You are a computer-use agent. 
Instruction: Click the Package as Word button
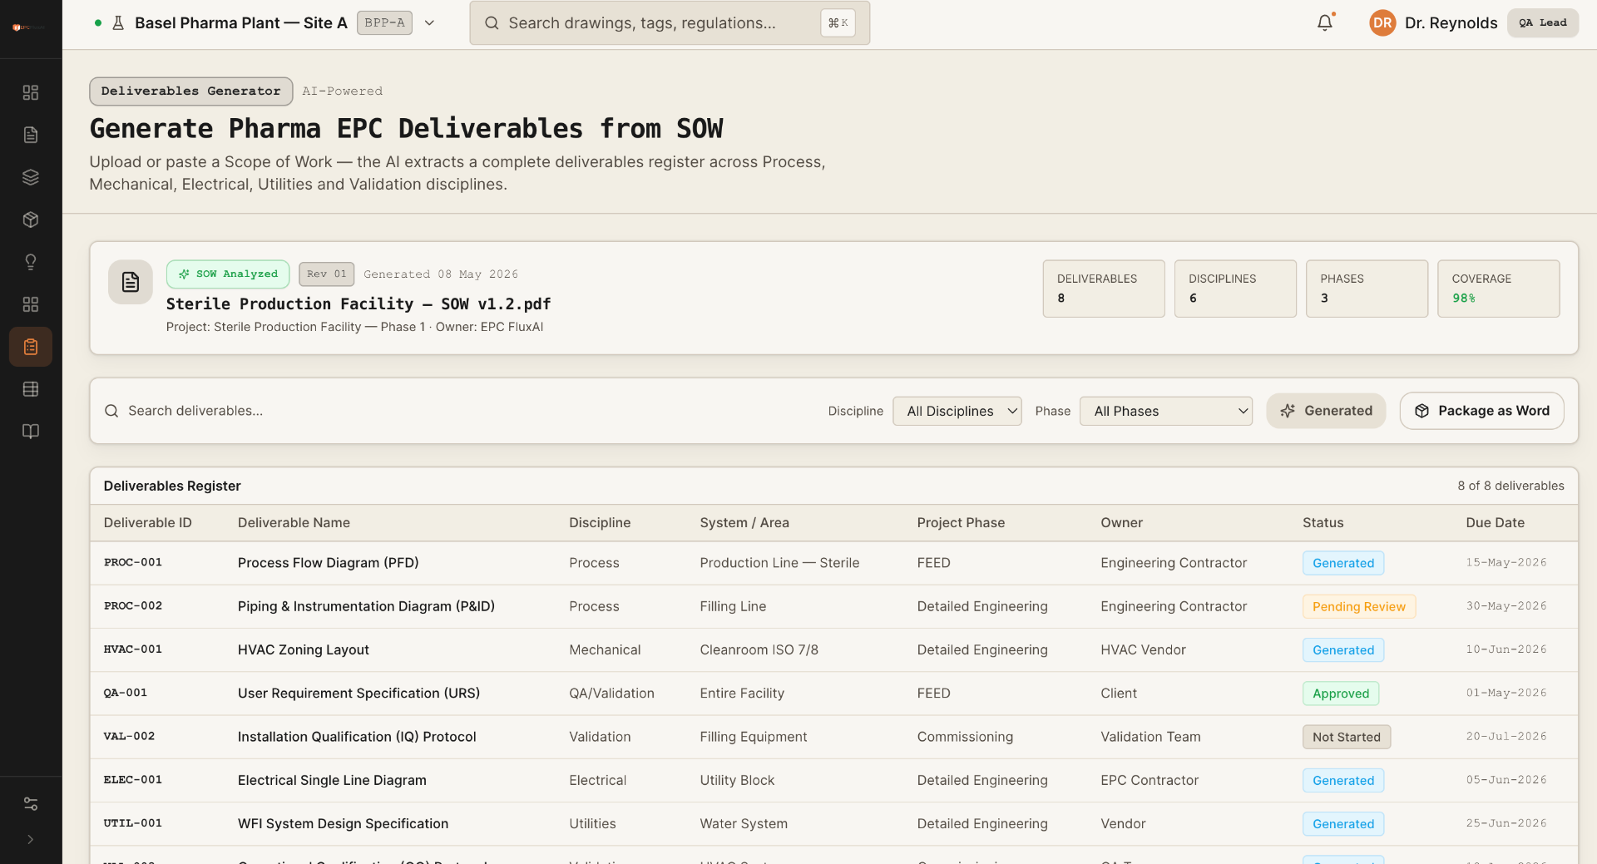[x=1482, y=411]
